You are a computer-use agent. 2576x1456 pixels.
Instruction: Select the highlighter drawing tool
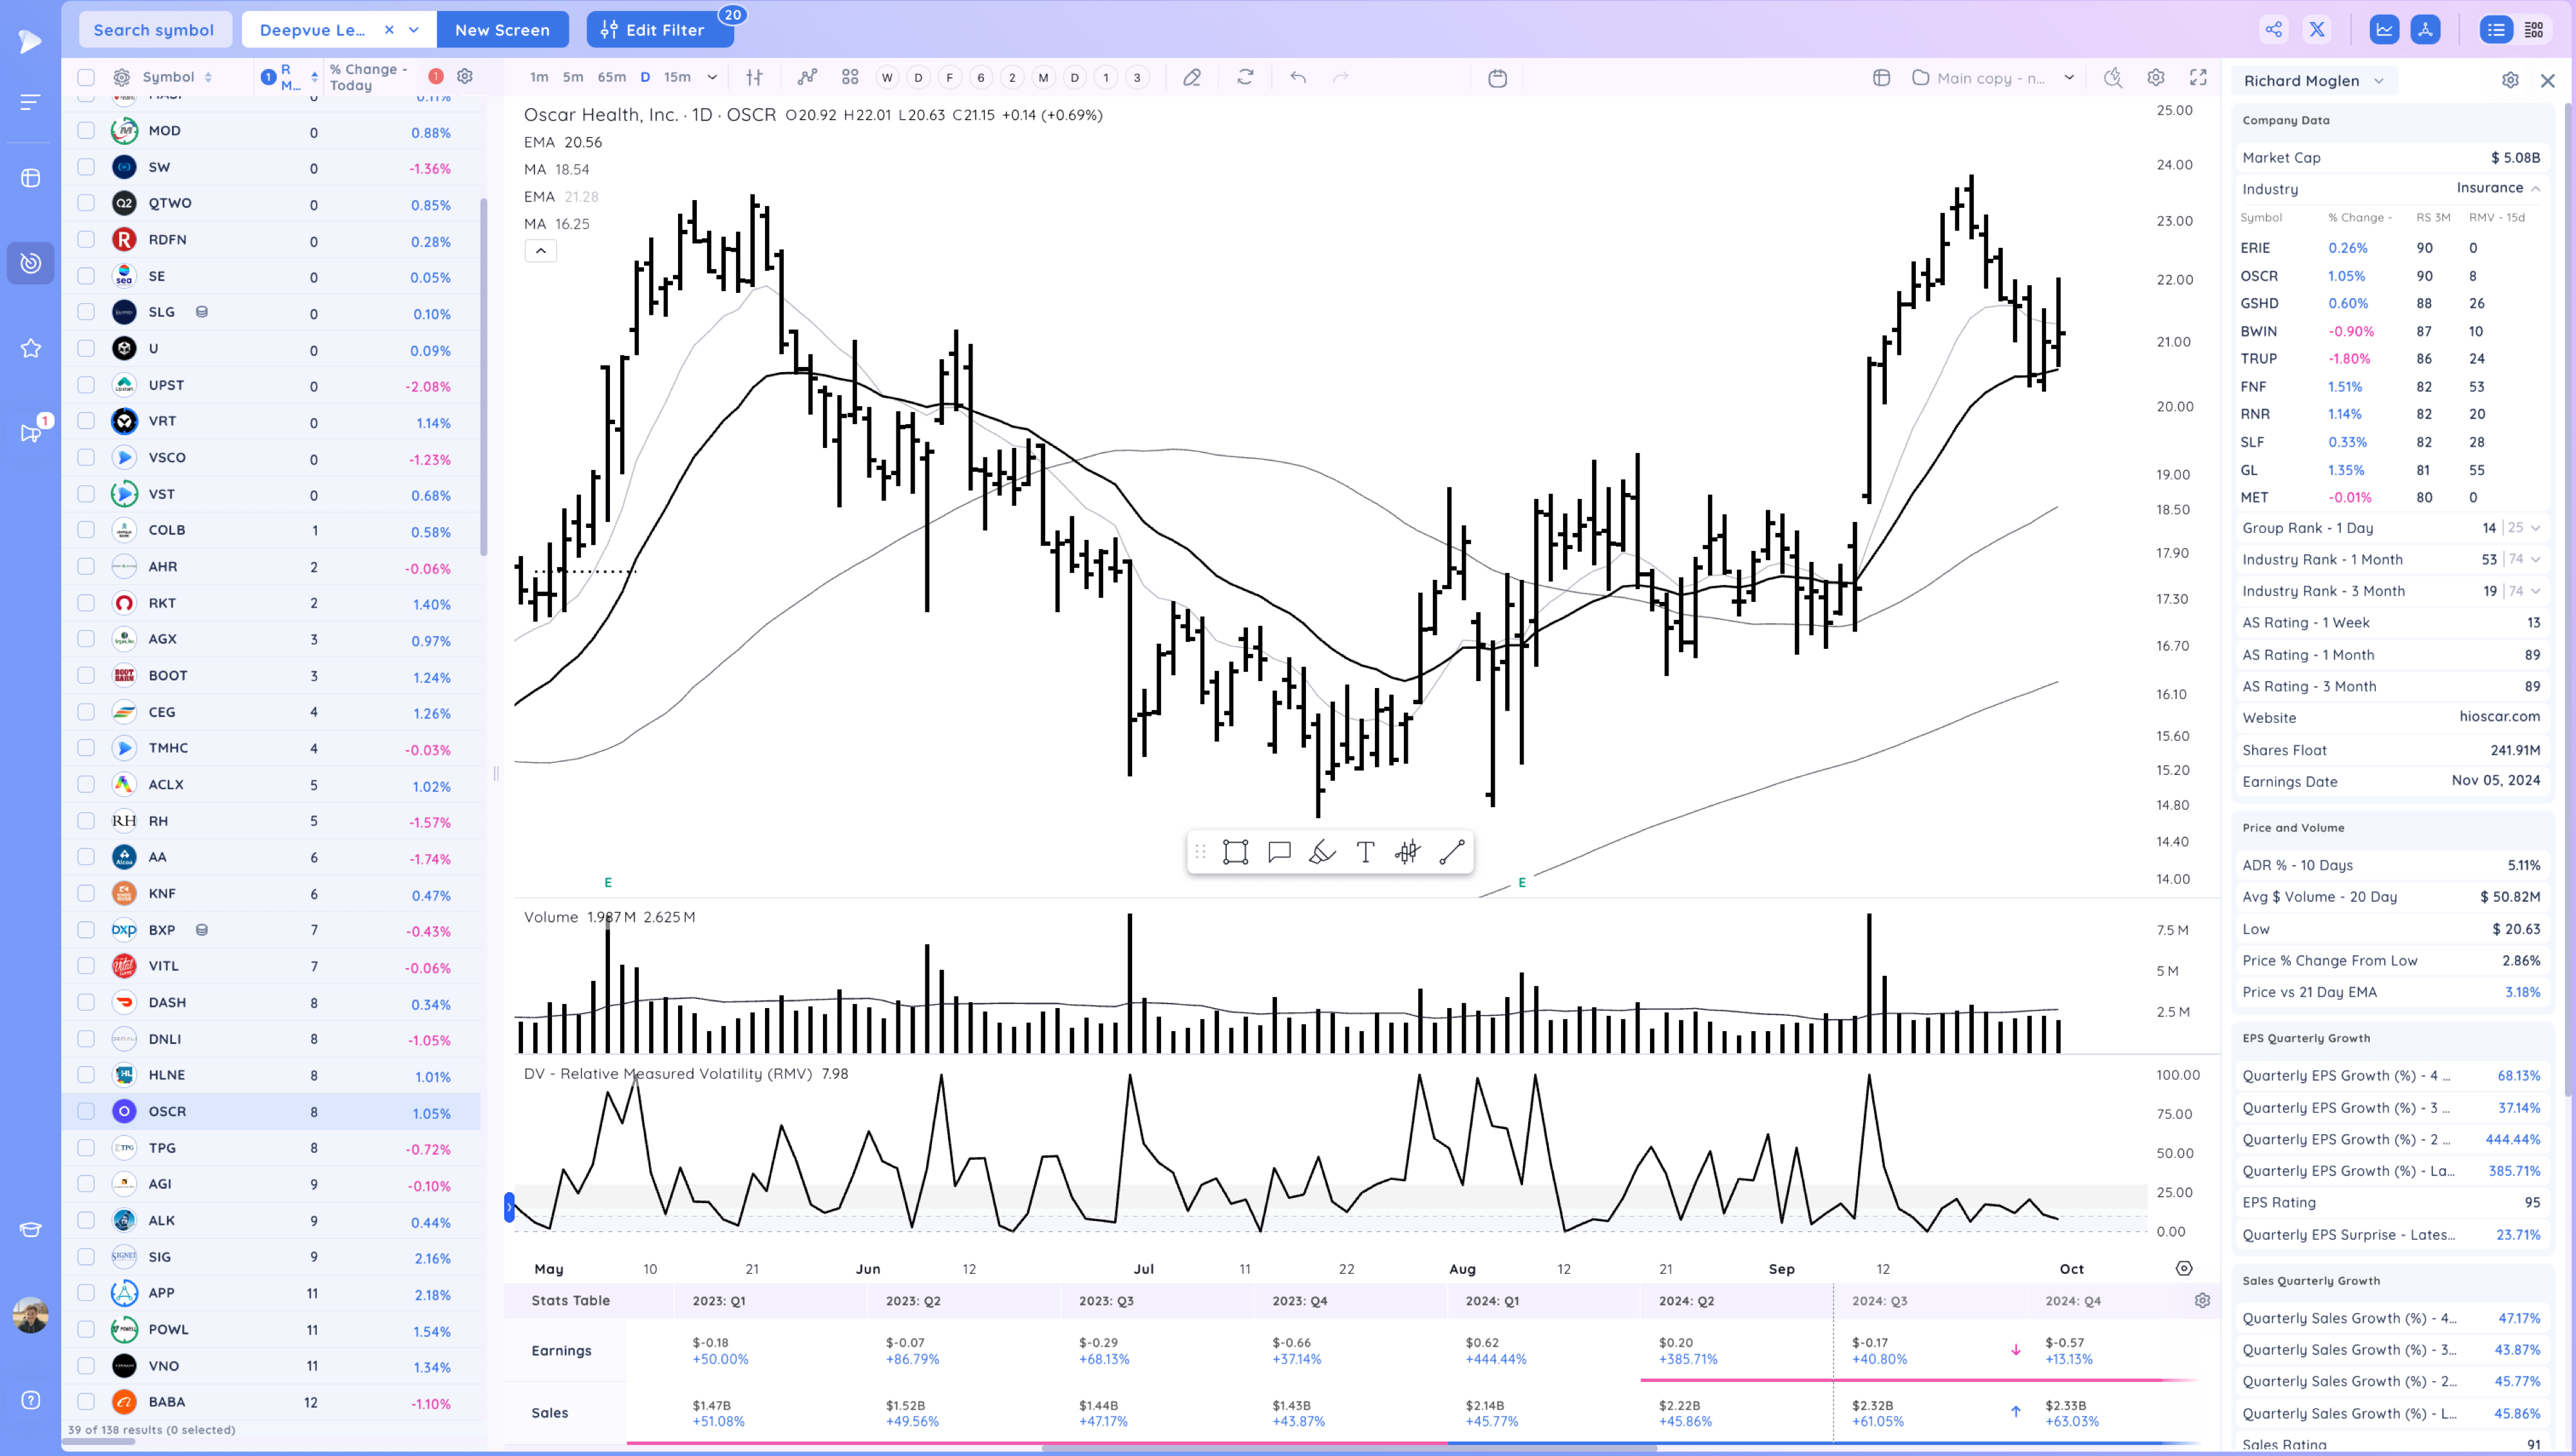tap(1321, 852)
